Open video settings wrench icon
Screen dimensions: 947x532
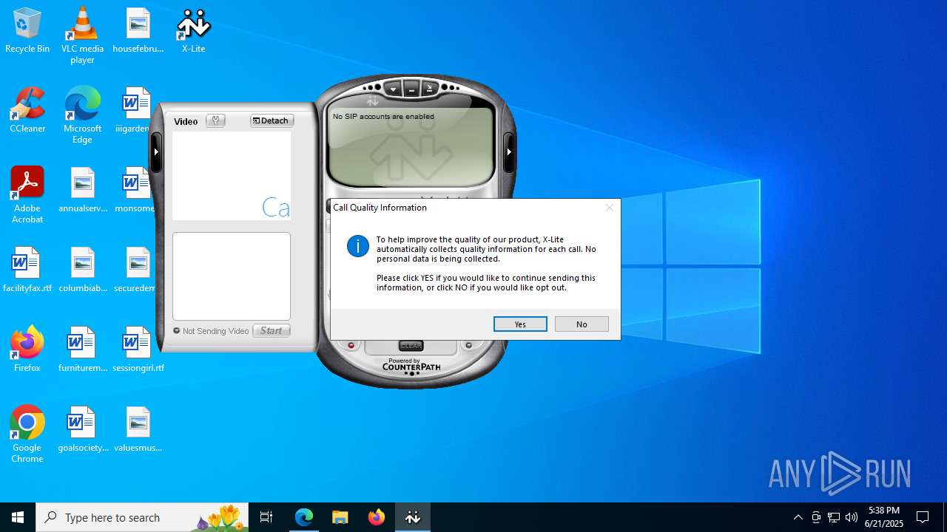tap(216, 120)
